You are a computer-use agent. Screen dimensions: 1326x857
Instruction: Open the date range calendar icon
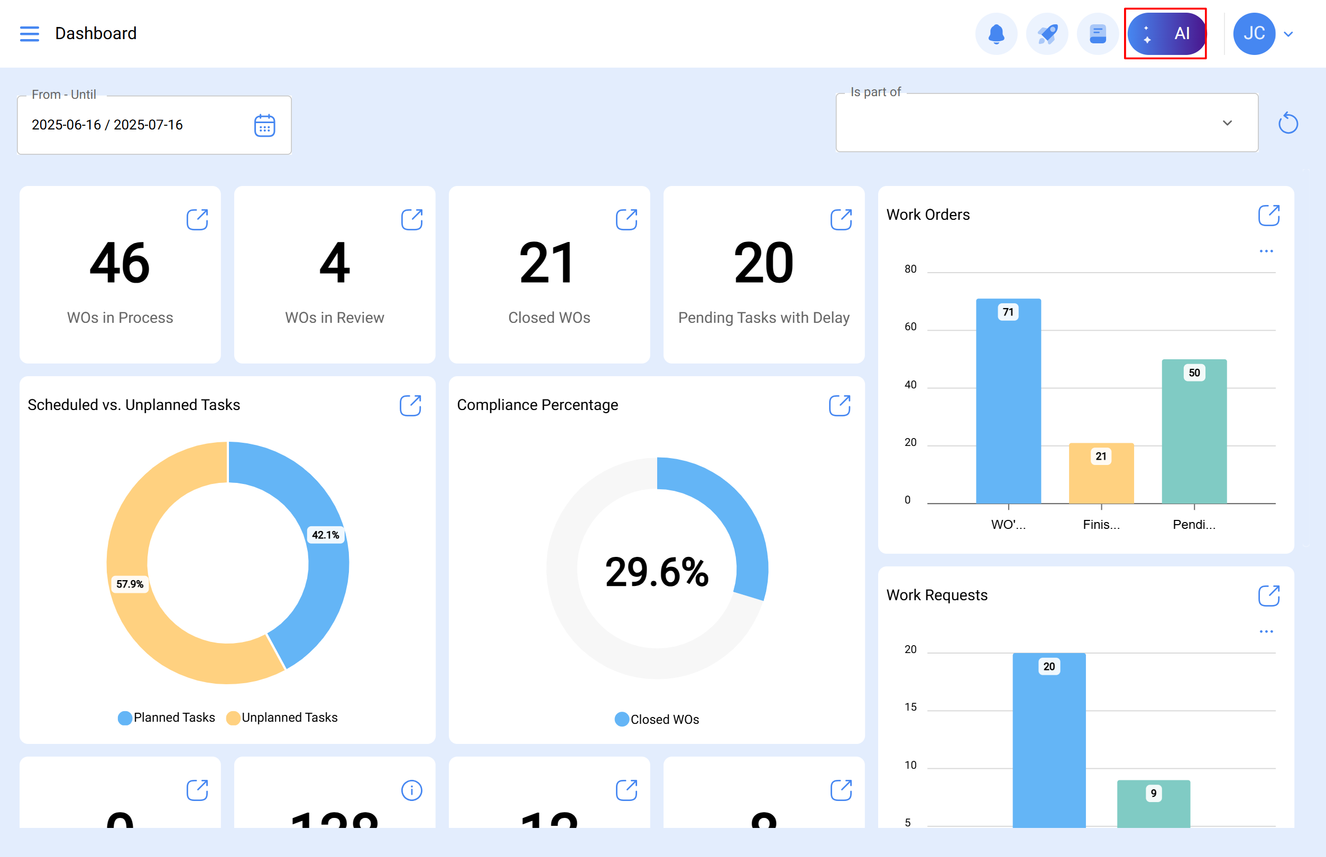(264, 125)
